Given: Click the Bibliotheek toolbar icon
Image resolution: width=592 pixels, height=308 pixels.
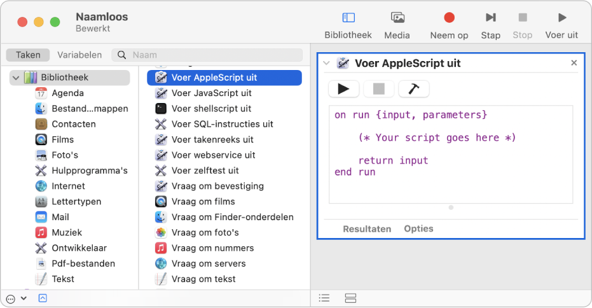Looking at the screenshot, I should pos(348,18).
